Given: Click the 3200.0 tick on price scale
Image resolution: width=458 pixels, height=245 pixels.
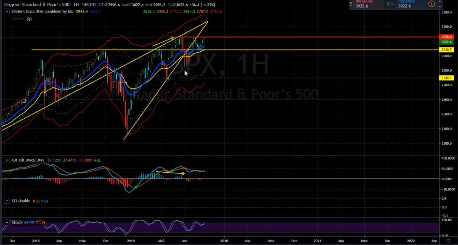Looking at the screenshot, I should pyautogui.click(x=447, y=12).
